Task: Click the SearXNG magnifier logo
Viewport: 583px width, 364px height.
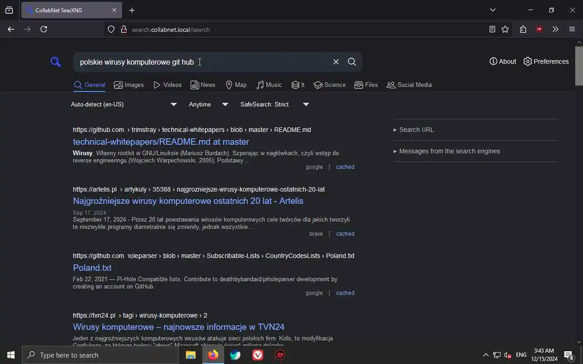Action: 56,62
